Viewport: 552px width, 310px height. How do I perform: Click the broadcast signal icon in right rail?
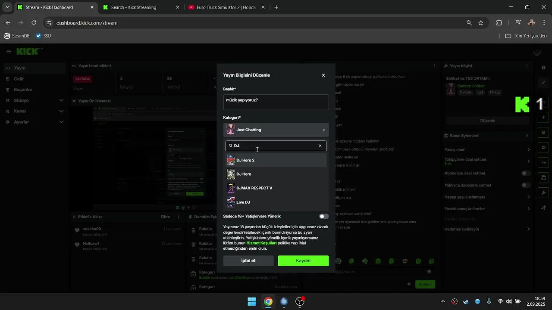tap(543, 163)
